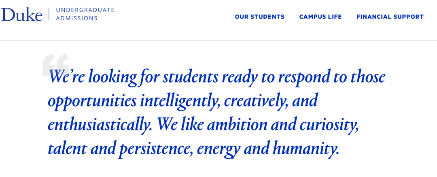Click the horizontal separator below the header
The image size is (437, 177).
(x=218, y=41)
